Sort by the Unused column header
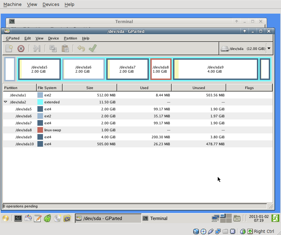This screenshot has height=235, width=281. [x=199, y=88]
